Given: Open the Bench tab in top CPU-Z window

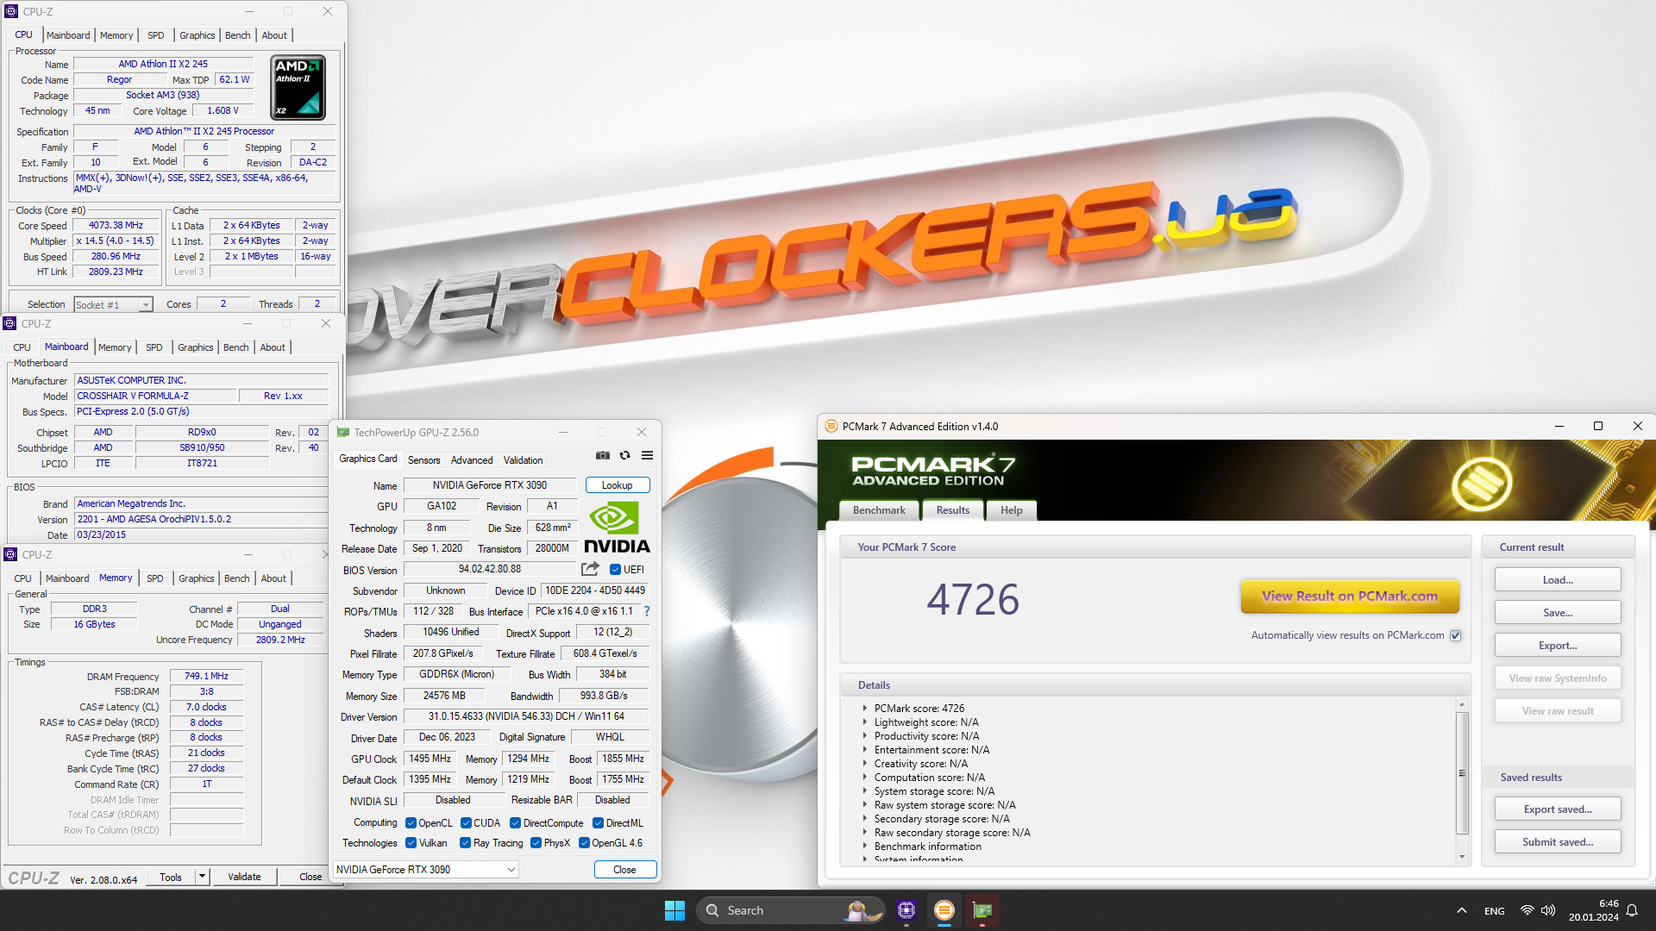Looking at the screenshot, I should [237, 35].
